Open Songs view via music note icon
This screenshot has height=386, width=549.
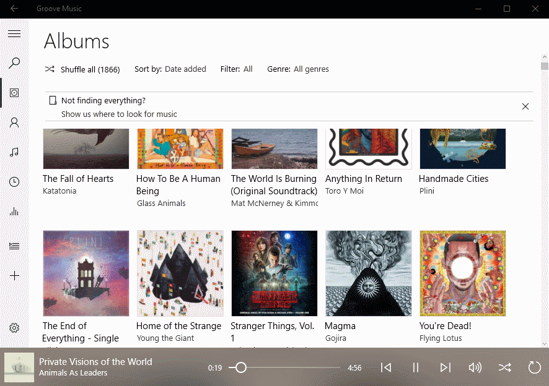pos(14,152)
